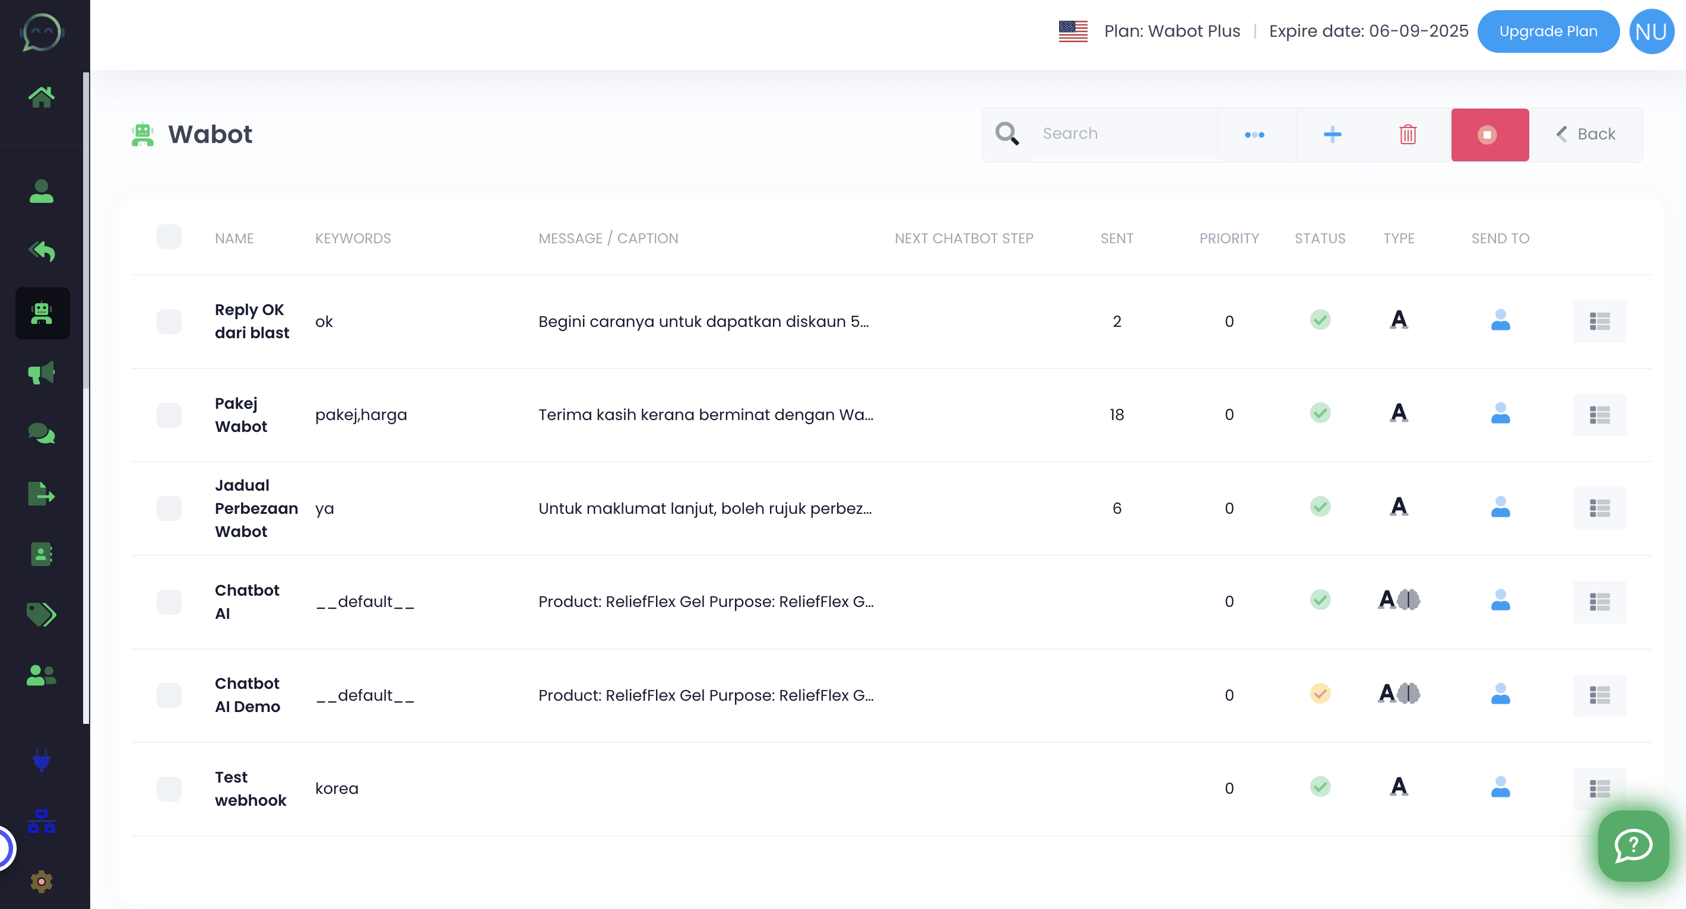Screen dimensions: 1686x909
Task: Open actions menu for Test webhook
Action: pyautogui.click(x=1599, y=789)
